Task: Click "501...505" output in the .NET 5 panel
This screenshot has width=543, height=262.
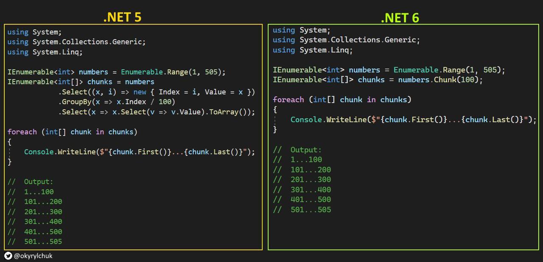Action: [43, 242]
